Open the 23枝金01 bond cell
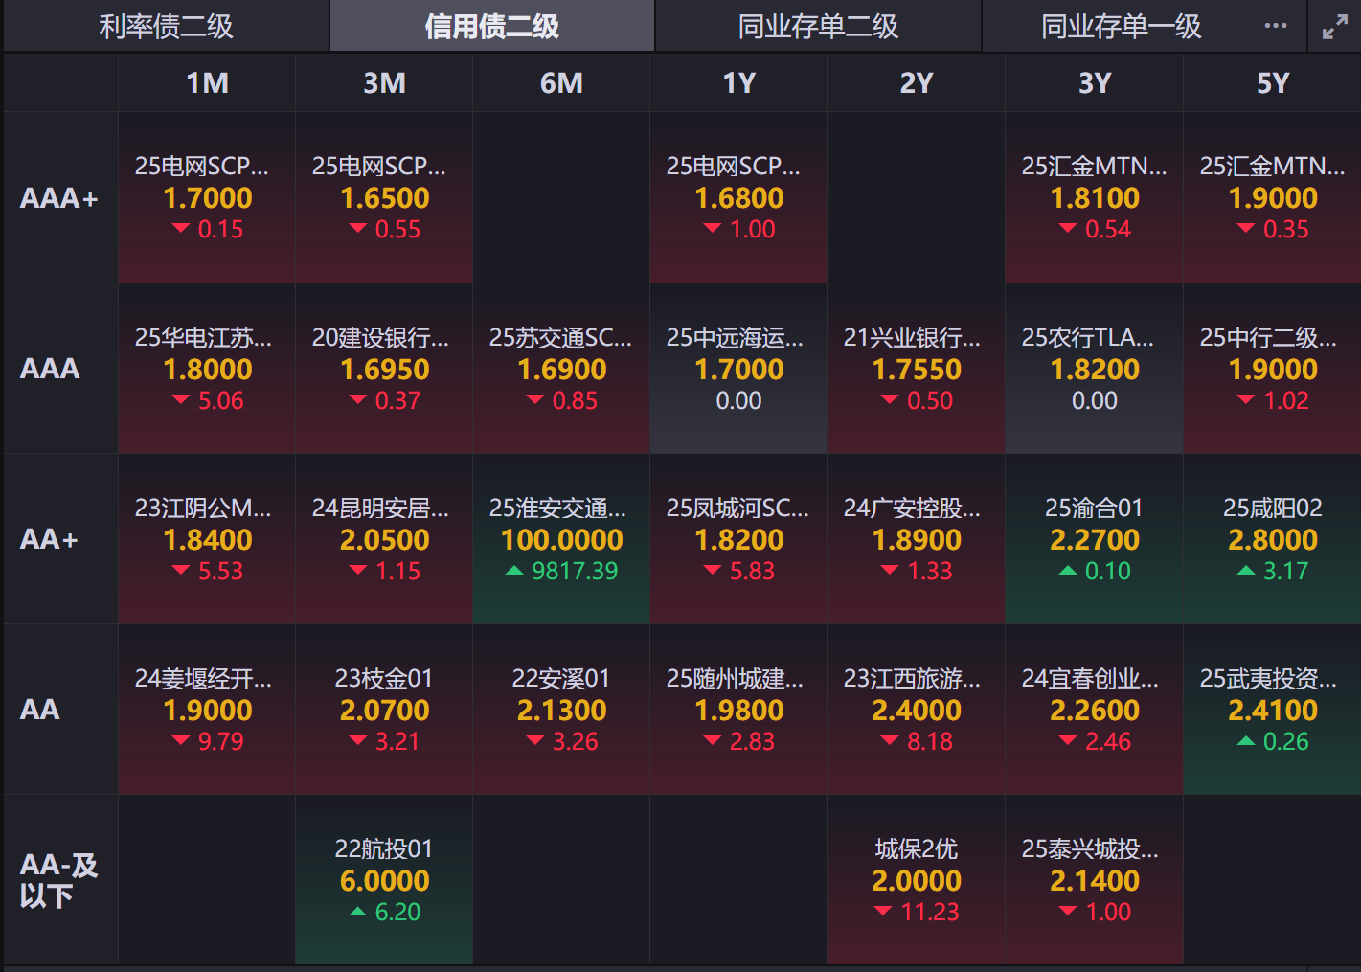This screenshot has height=972, width=1361. click(384, 710)
